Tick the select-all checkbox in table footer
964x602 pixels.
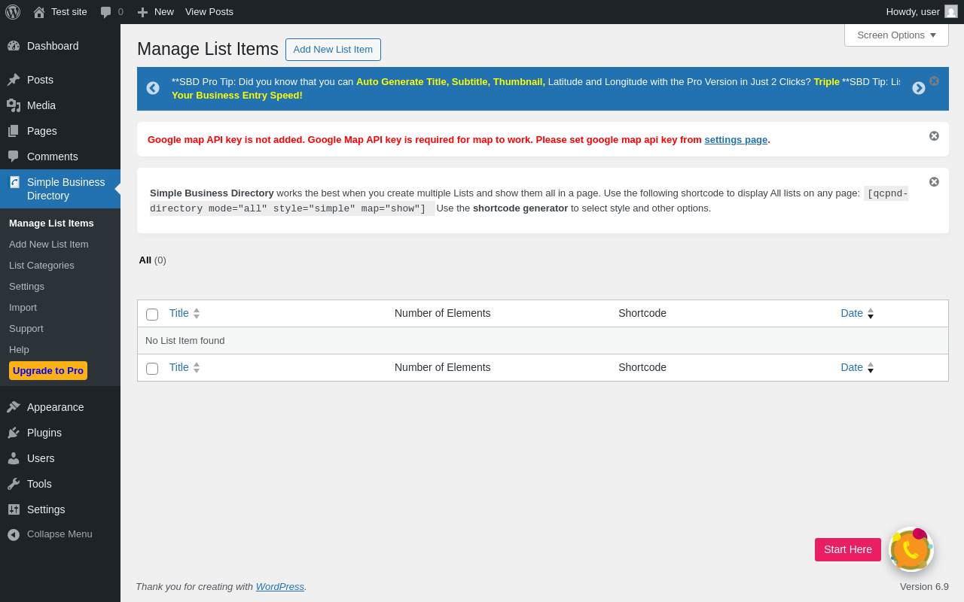pyautogui.click(x=152, y=369)
